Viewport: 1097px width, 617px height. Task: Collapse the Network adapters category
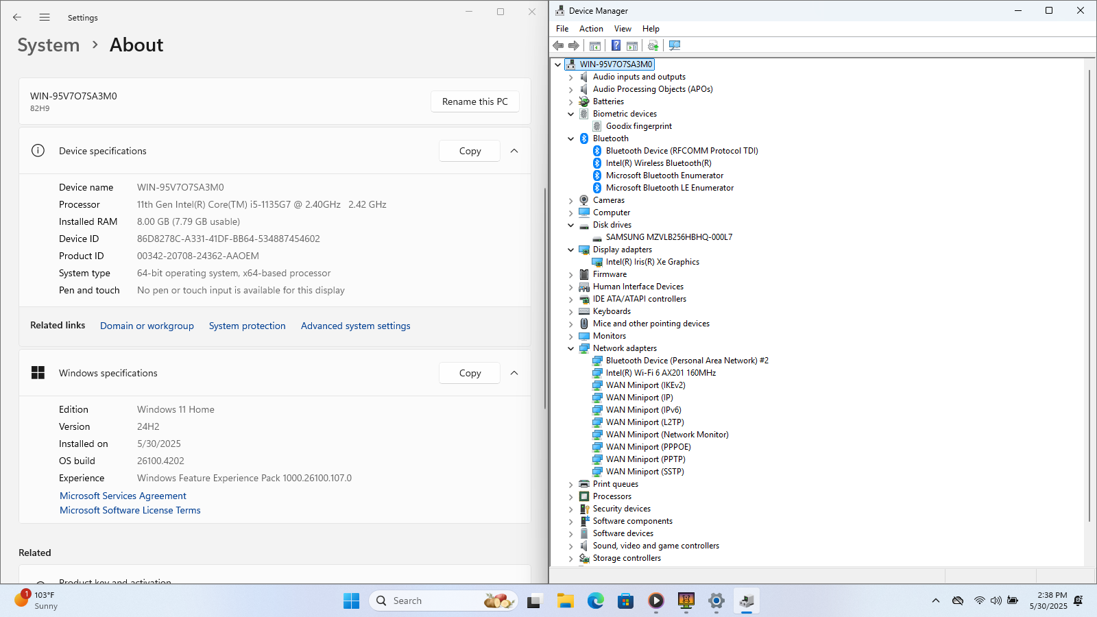click(x=570, y=349)
